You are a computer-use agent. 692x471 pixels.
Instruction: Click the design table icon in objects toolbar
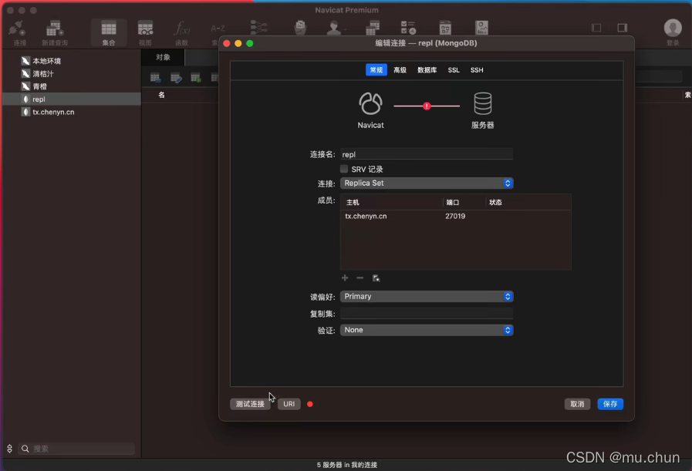pos(176,78)
